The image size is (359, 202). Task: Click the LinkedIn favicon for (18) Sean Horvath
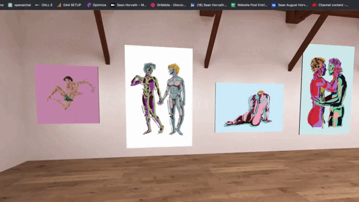[x=193, y=5]
